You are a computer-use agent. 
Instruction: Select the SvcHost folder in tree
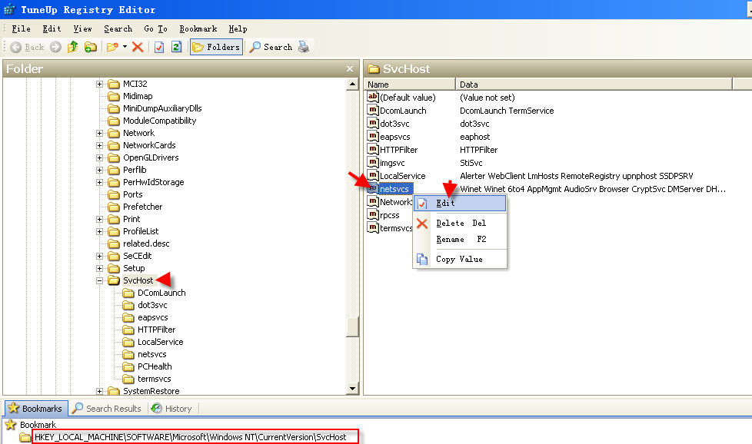[131, 280]
